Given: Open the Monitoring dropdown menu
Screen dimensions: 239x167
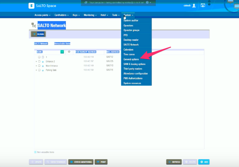Looking at the screenshot, I should click(90, 15).
